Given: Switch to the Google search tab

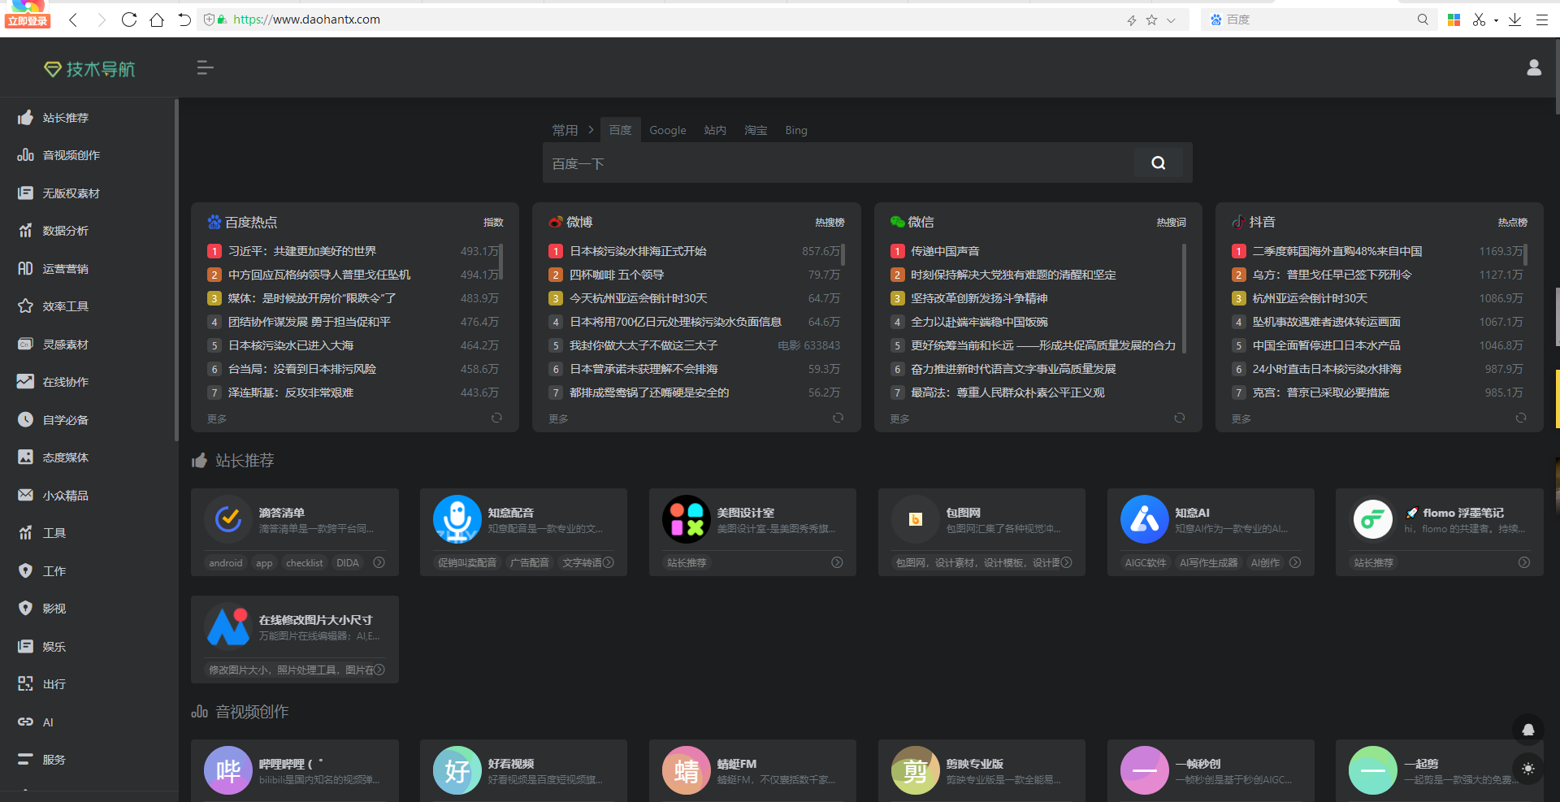Looking at the screenshot, I should tap(667, 130).
